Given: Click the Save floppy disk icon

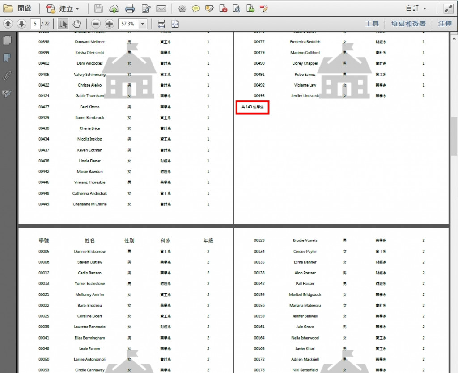Looking at the screenshot, I should coord(98,9).
